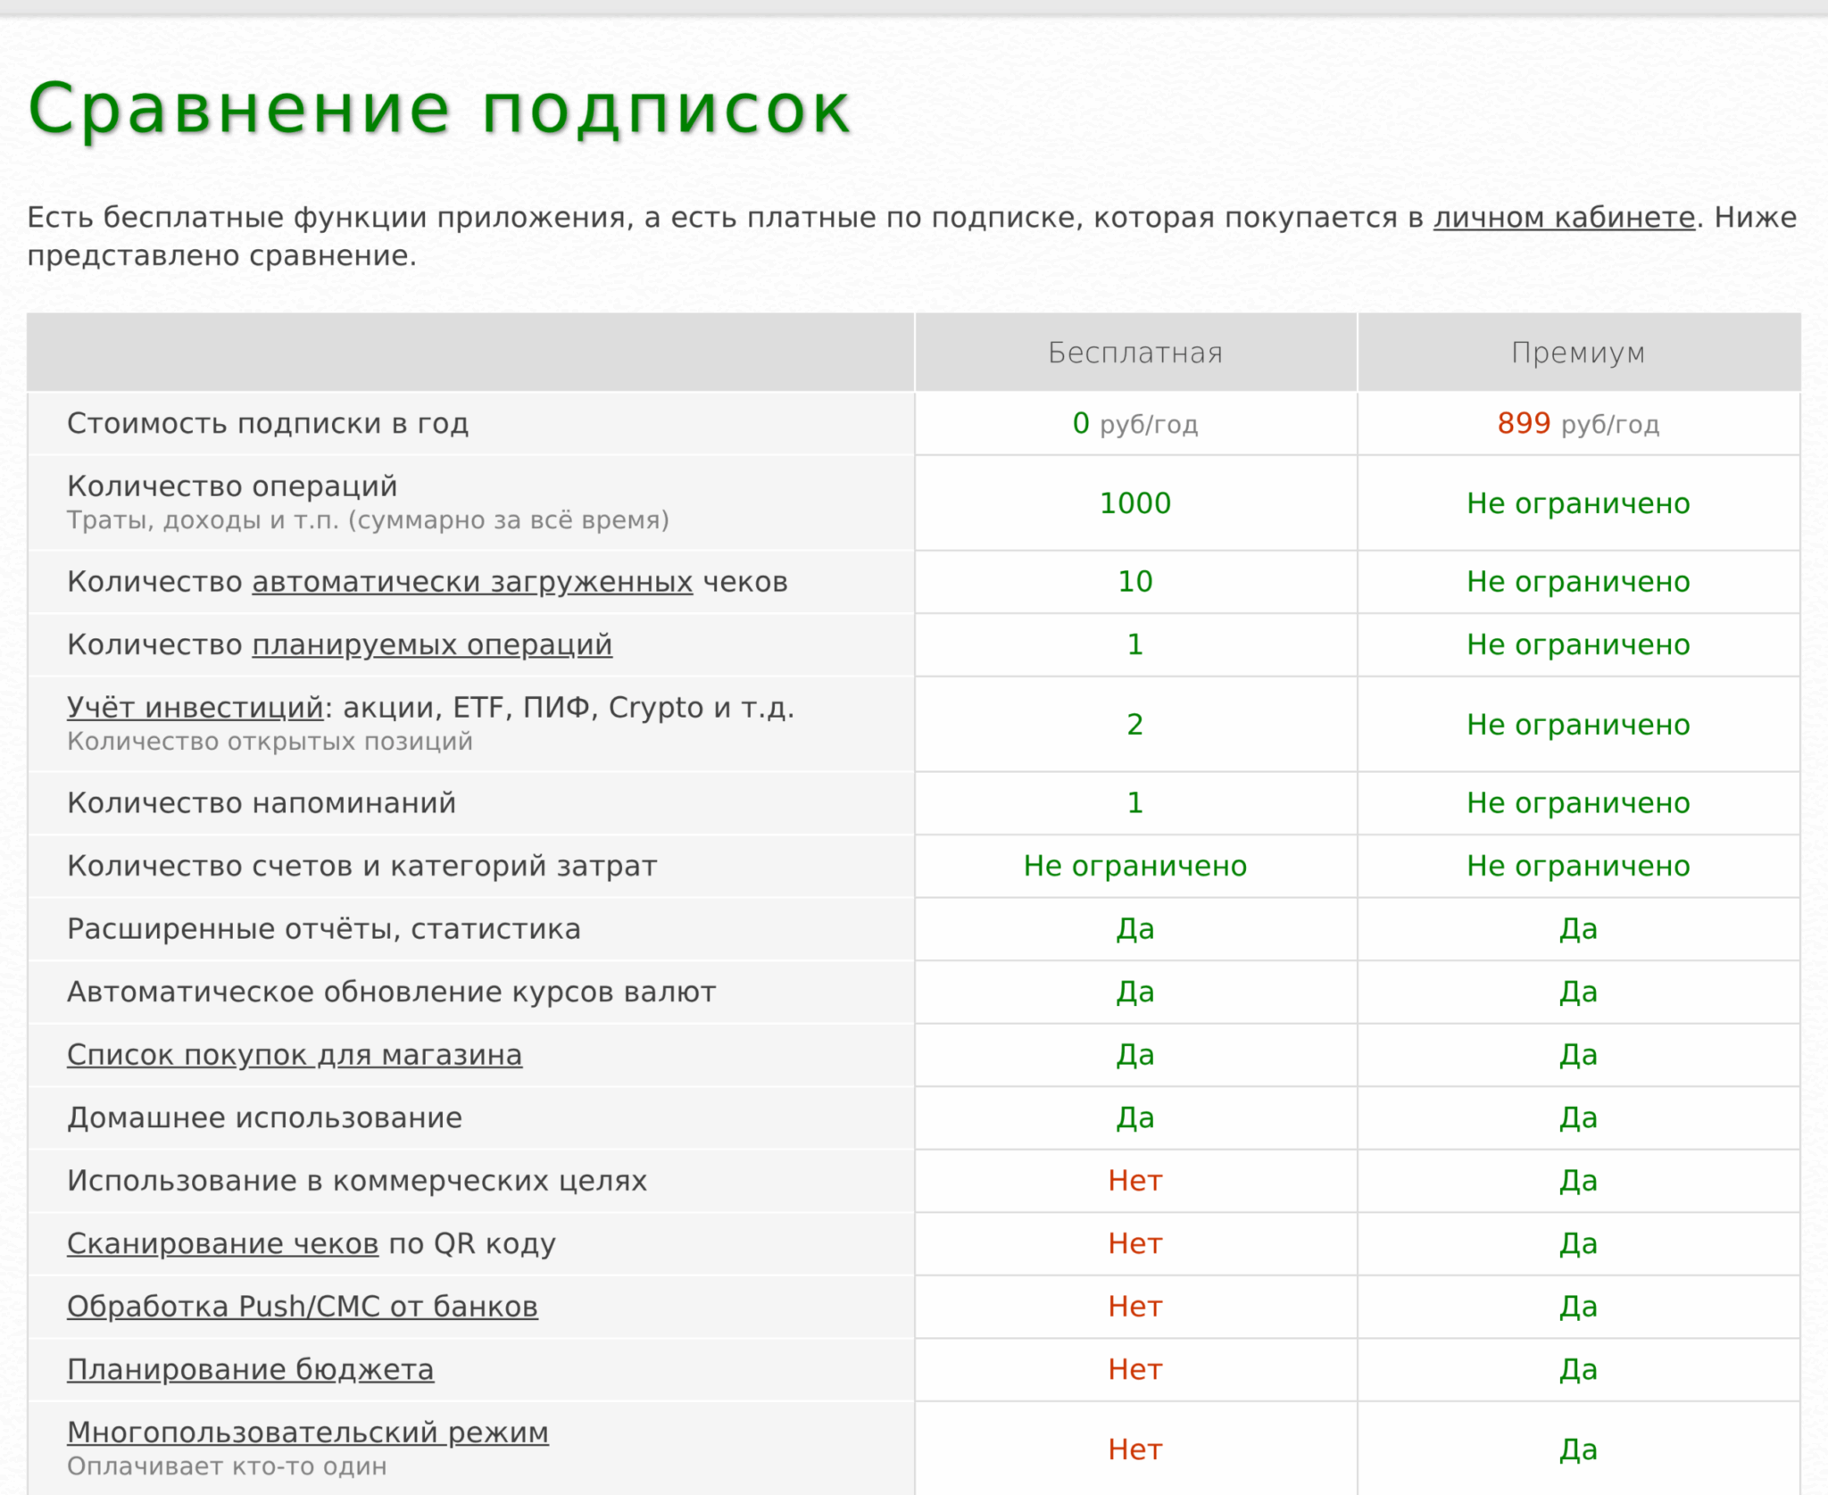Select the Премиум column header
Image resolution: width=1828 pixels, height=1495 pixels.
(1578, 353)
